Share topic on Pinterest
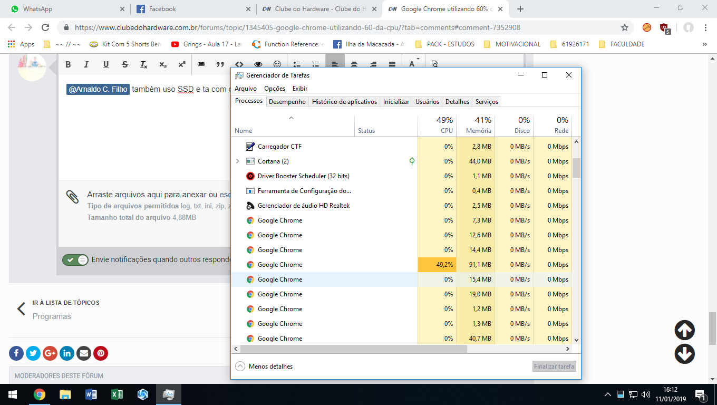This screenshot has width=717, height=405. pos(101,353)
